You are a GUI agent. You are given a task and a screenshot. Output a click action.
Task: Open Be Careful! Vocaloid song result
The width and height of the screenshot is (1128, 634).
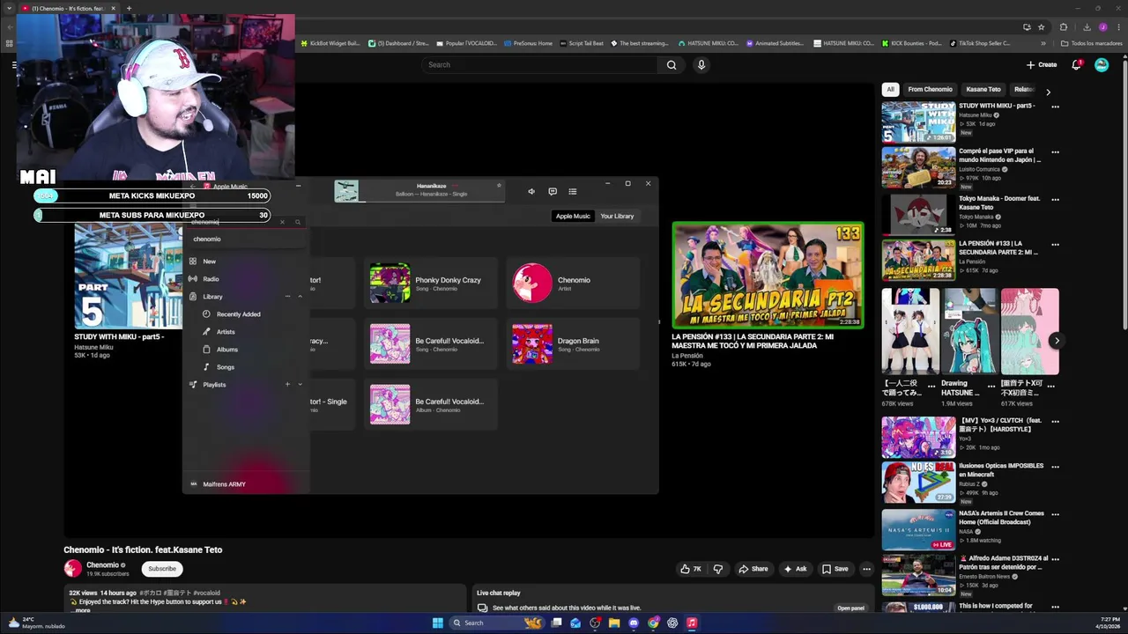tap(431, 343)
